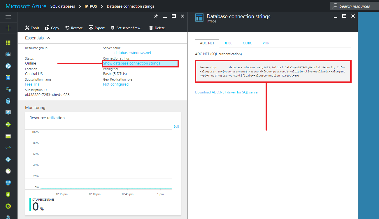Viewport: 379px width, 219px height.
Task: Open green lock Security Center icon
Action: tap(8, 194)
